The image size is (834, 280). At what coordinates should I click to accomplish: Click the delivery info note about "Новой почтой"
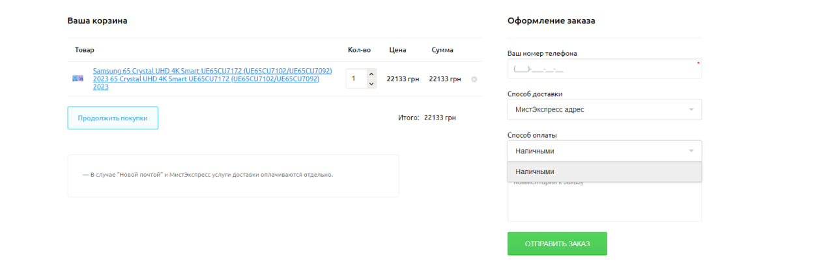pos(208,175)
